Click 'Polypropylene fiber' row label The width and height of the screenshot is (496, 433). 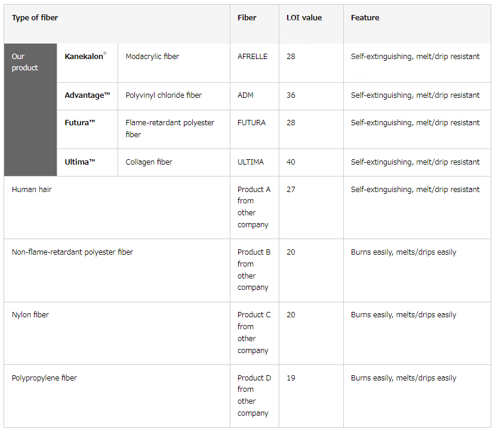pyautogui.click(x=44, y=378)
